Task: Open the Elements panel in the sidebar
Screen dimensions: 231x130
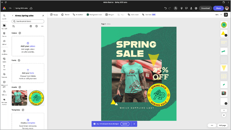Action: coord(4,75)
